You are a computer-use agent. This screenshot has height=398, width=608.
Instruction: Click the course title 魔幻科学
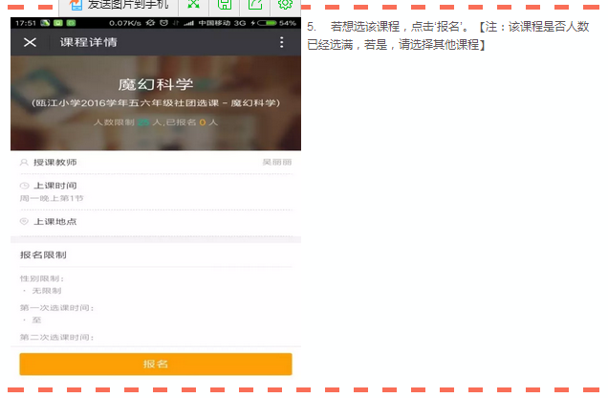pyautogui.click(x=156, y=84)
